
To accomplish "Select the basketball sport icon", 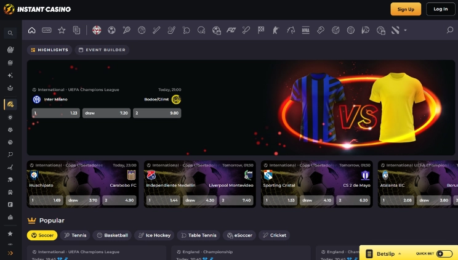I will (x=142, y=30).
